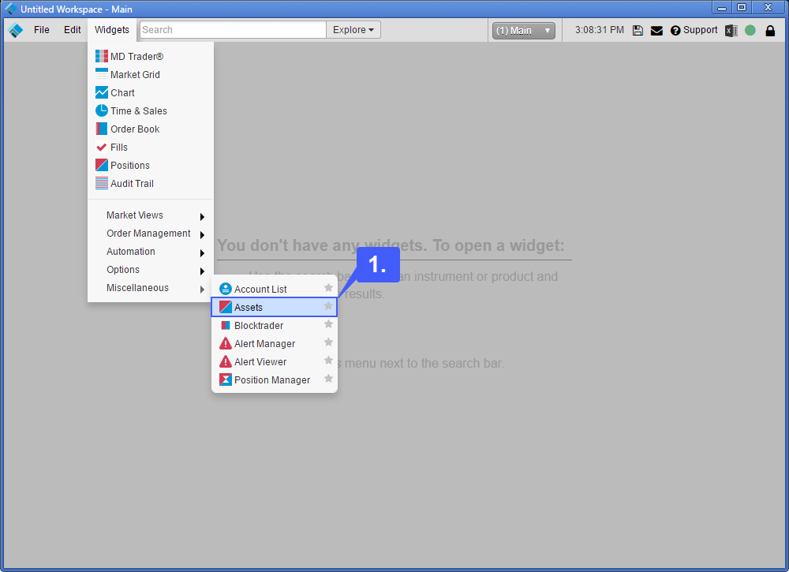Favorite Alert Viewer with its star

coord(328,361)
